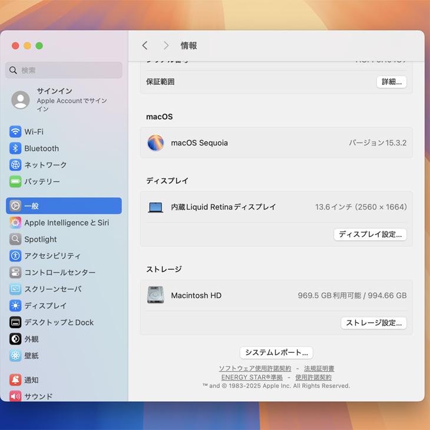Click the laptop icon for built-in display
The height and width of the screenshot is (430, 430).
(156, 207)
